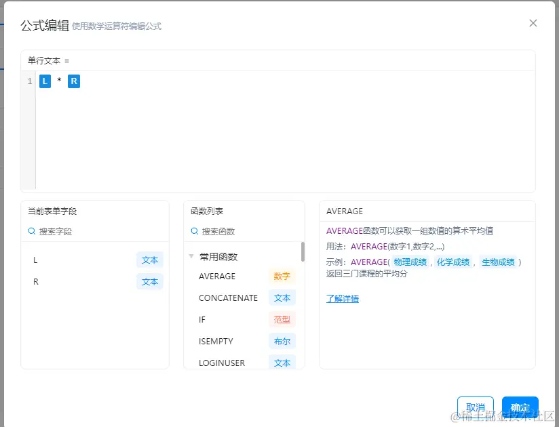Click 化学成绩 tag in example
Screen dimensions: 559x427
click(x=453, y=262)
